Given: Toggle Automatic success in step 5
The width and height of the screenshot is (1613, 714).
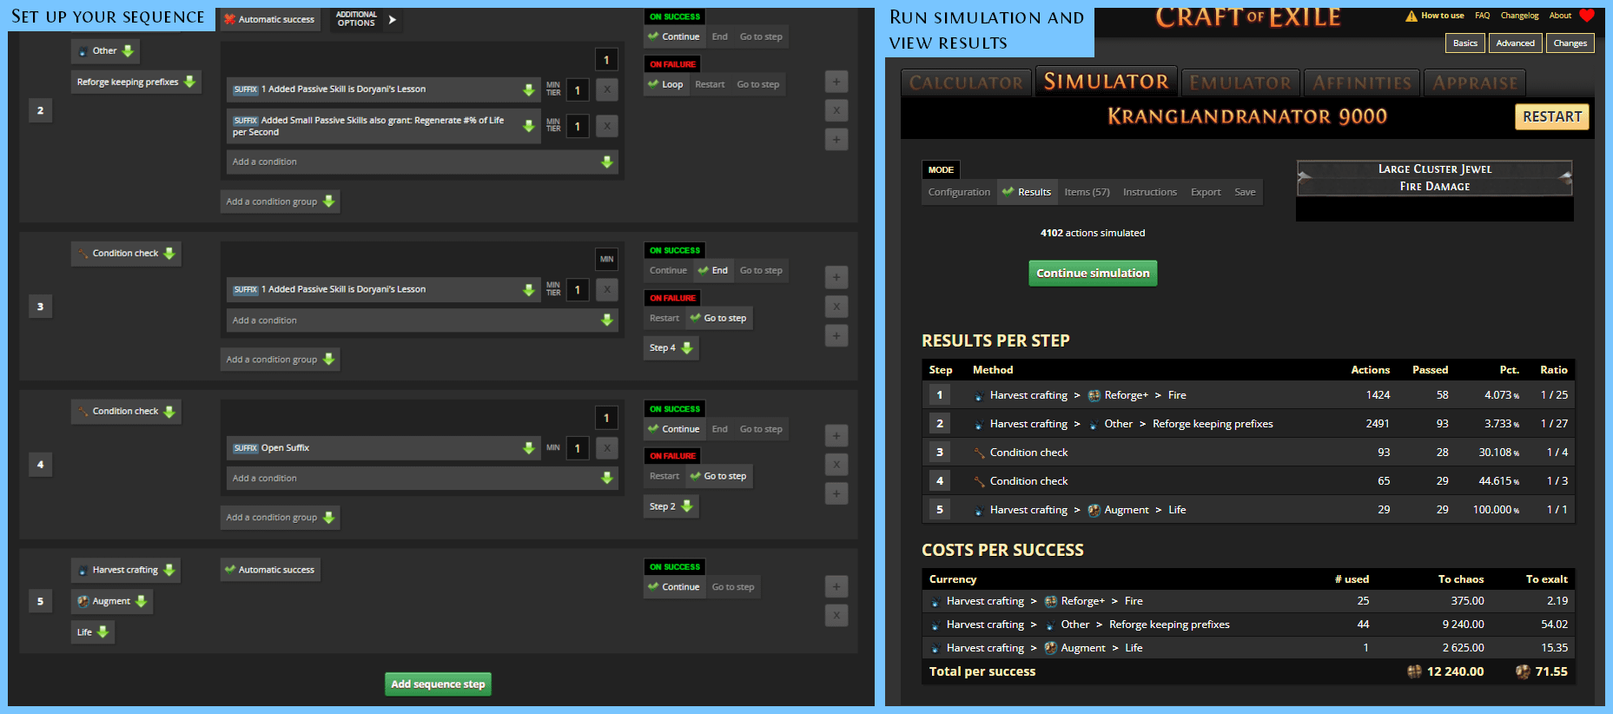Looking at the screenshot, I should (x=270, y=570).
